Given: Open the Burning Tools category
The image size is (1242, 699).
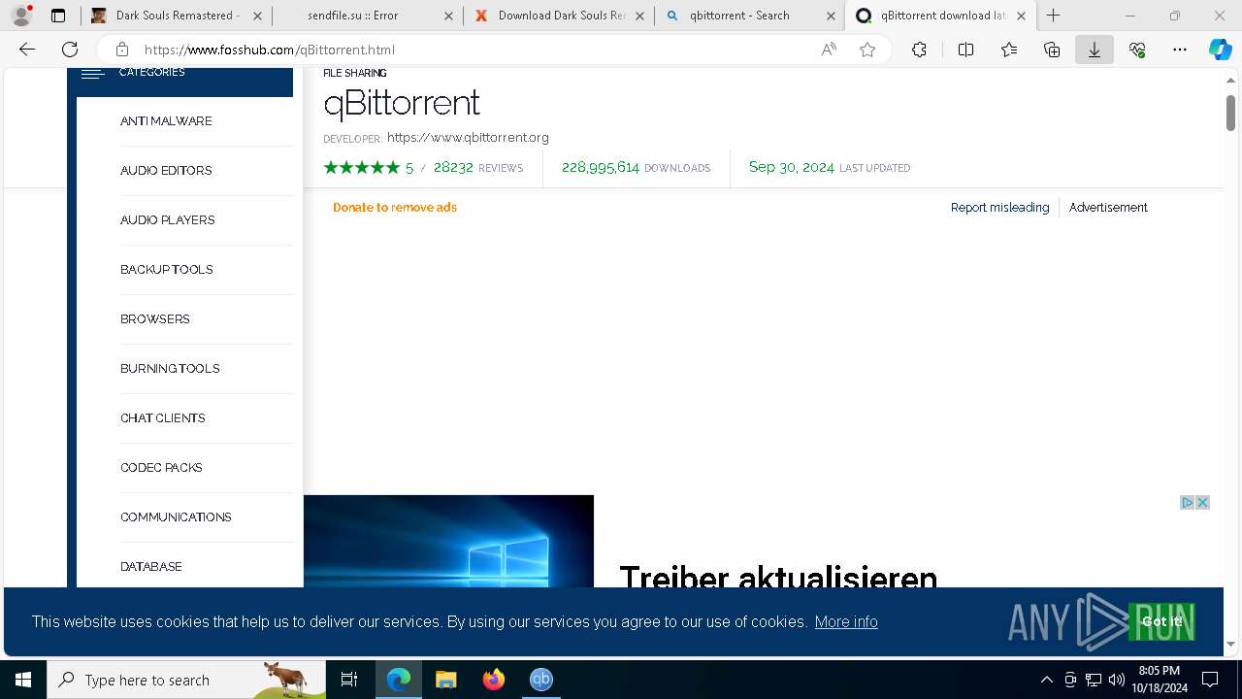Looking at the screenshot, I should tap(170, 369).
